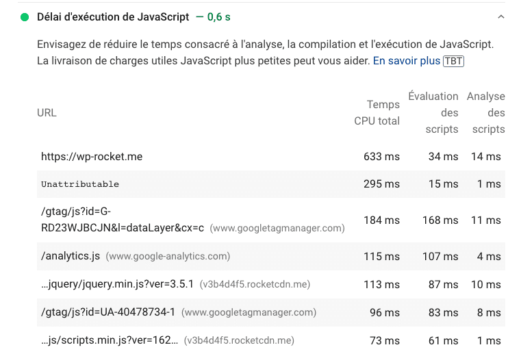Click the 15 ms evaluation cell
The height and width of the screenshot is (356, 521).
coord(443,183)
